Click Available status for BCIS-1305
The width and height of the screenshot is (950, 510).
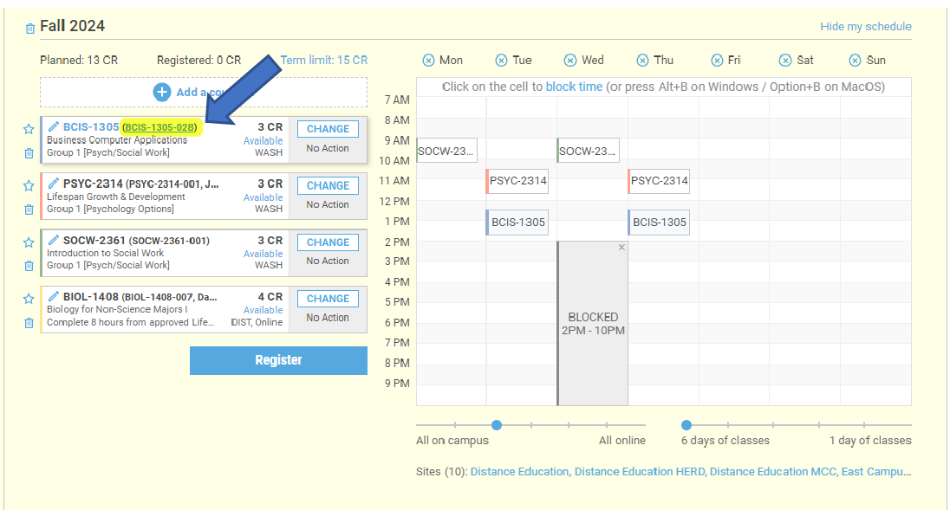point(263,141)
